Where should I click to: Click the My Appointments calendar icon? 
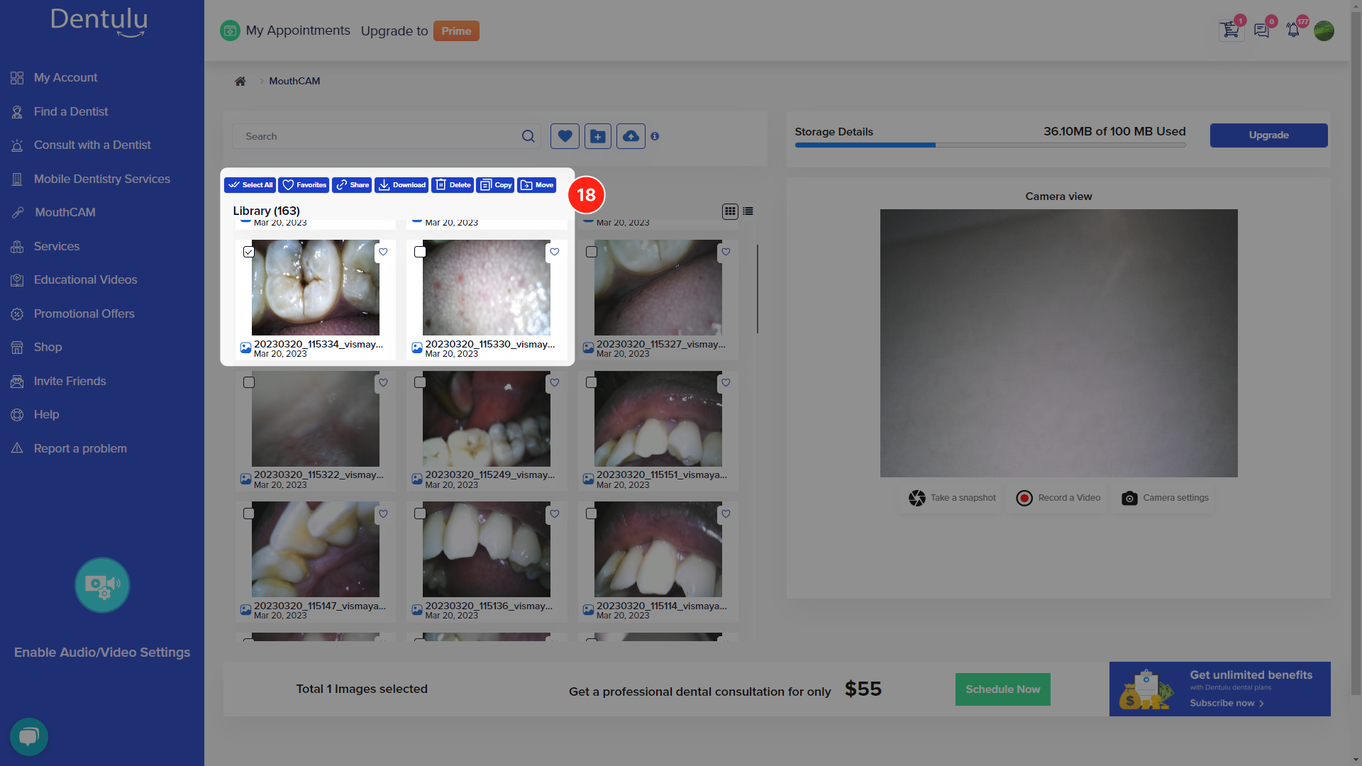click(230, 30)
